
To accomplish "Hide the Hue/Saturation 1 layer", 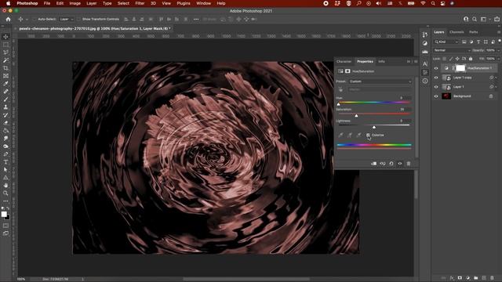I will (436, 68).
